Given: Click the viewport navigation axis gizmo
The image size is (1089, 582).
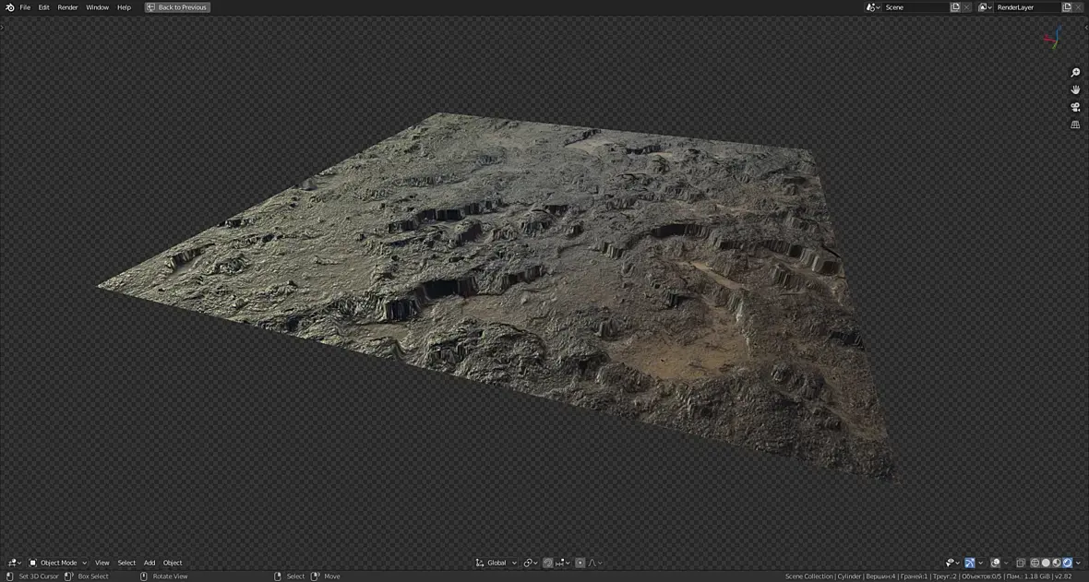Looking at the screenshot, I should pos(1054,38).
